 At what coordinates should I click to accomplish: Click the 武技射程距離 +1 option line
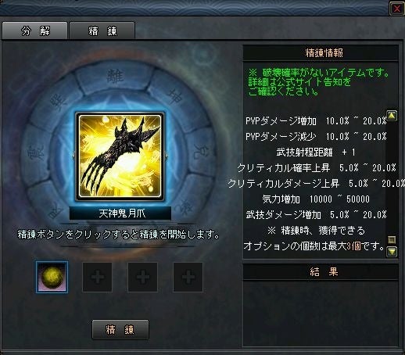[x=316, y=152]
